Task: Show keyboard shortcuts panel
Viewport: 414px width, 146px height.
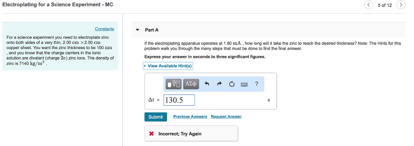Action: coord(244,84)
